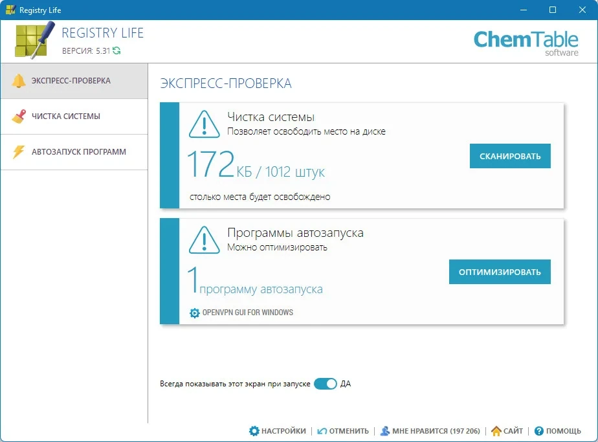598x442 pixels.
Task: Click the Registry Life title bar app icon
Action: coord(10,10)
